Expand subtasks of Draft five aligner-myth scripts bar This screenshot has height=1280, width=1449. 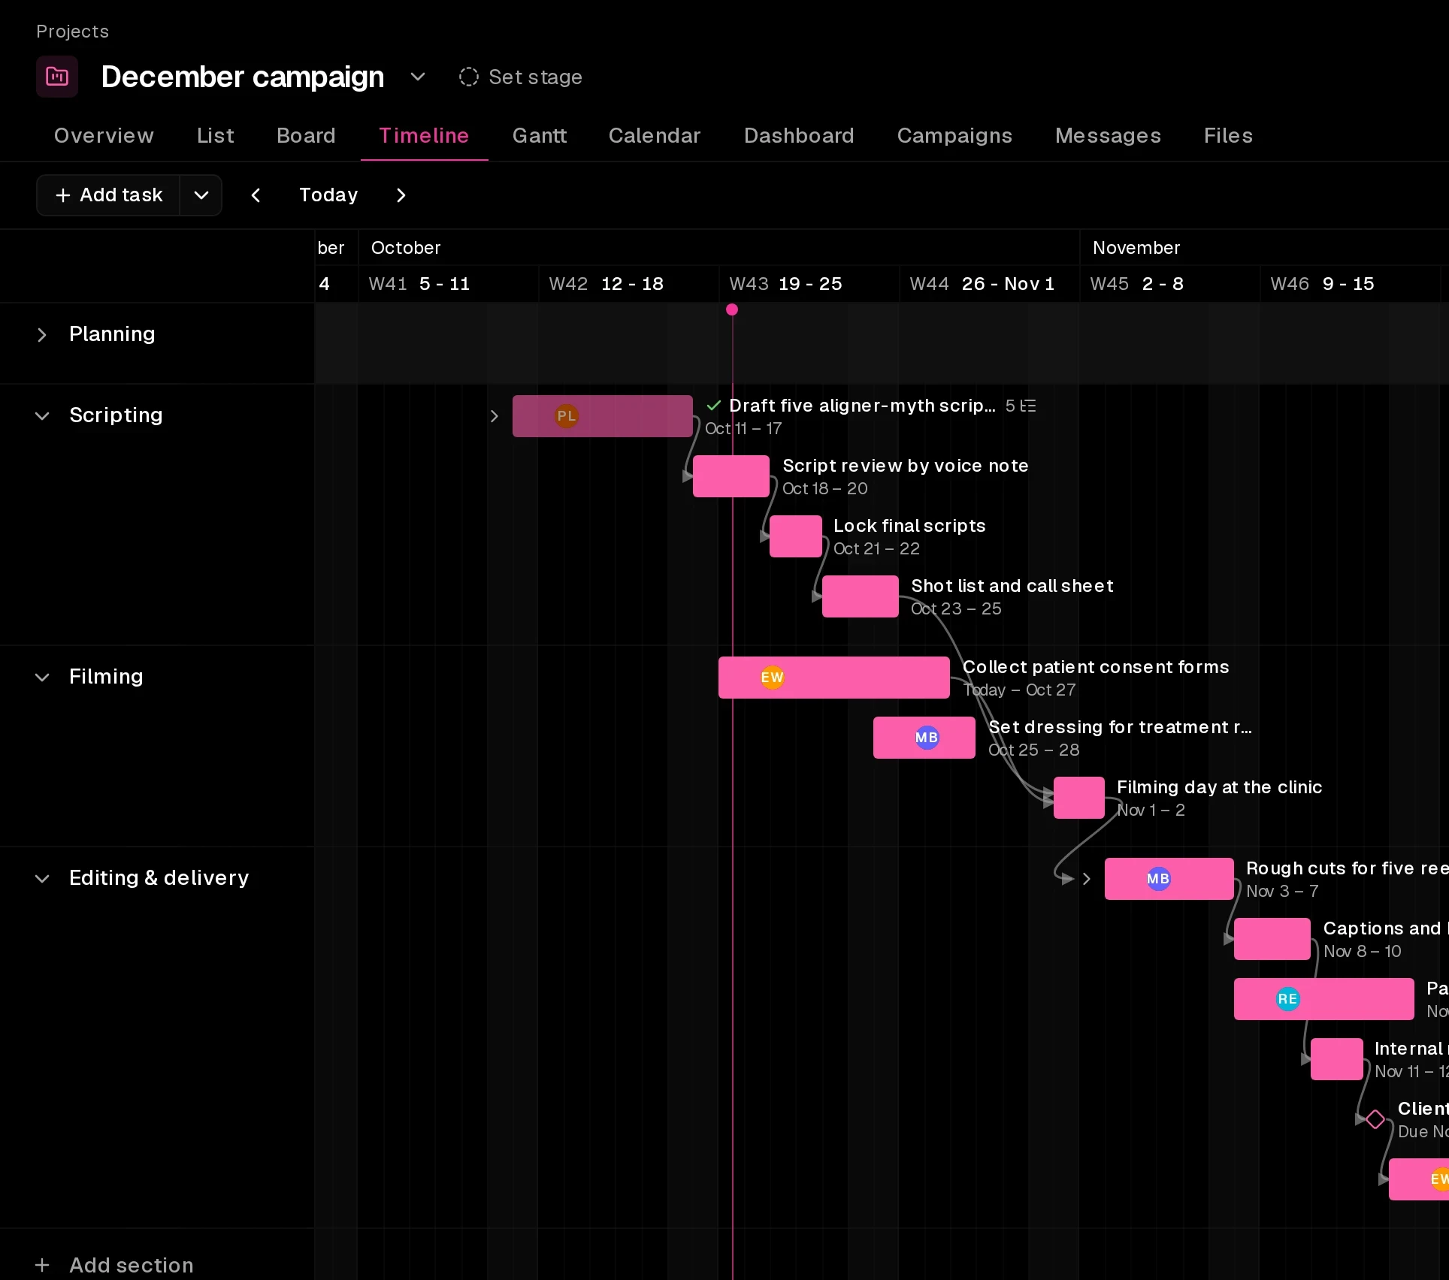click(x=494, y=416)
